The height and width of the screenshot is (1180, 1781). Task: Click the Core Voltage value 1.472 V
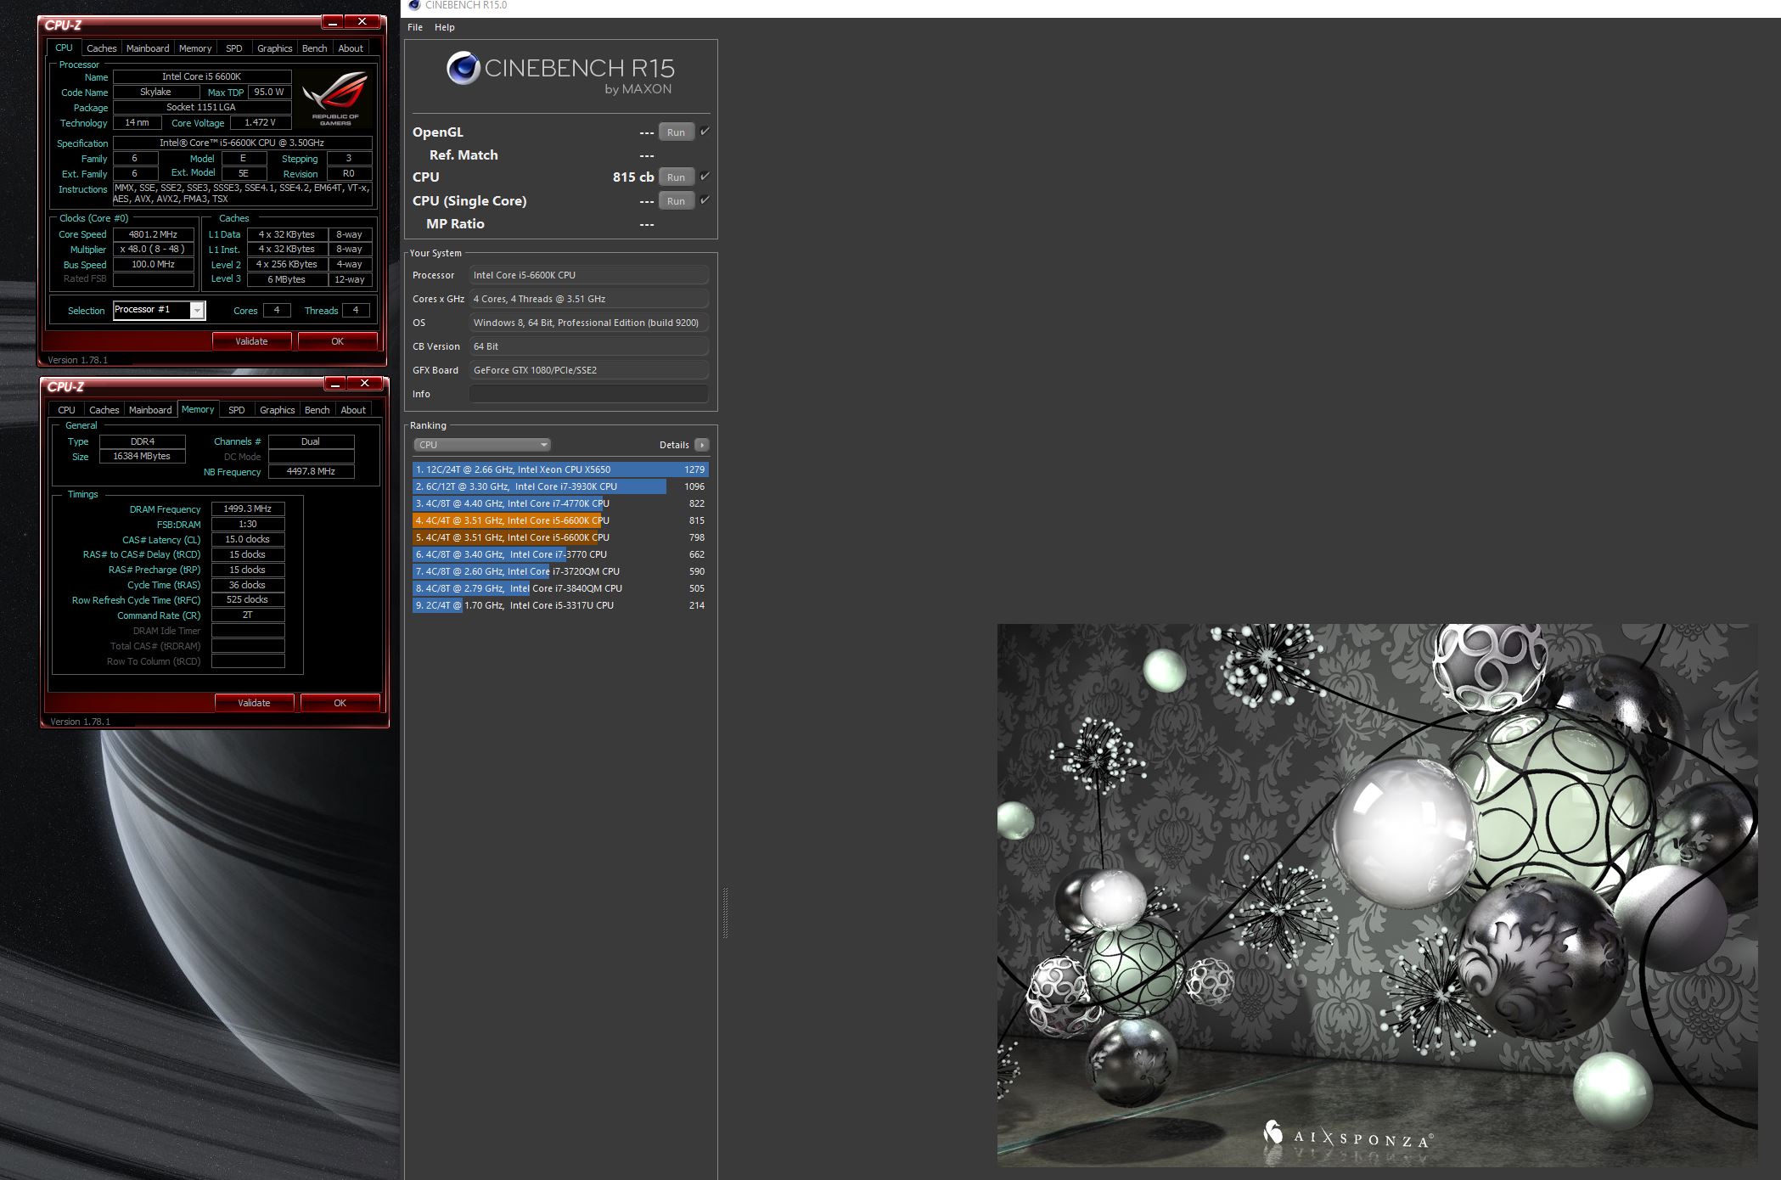click(260, 122)
